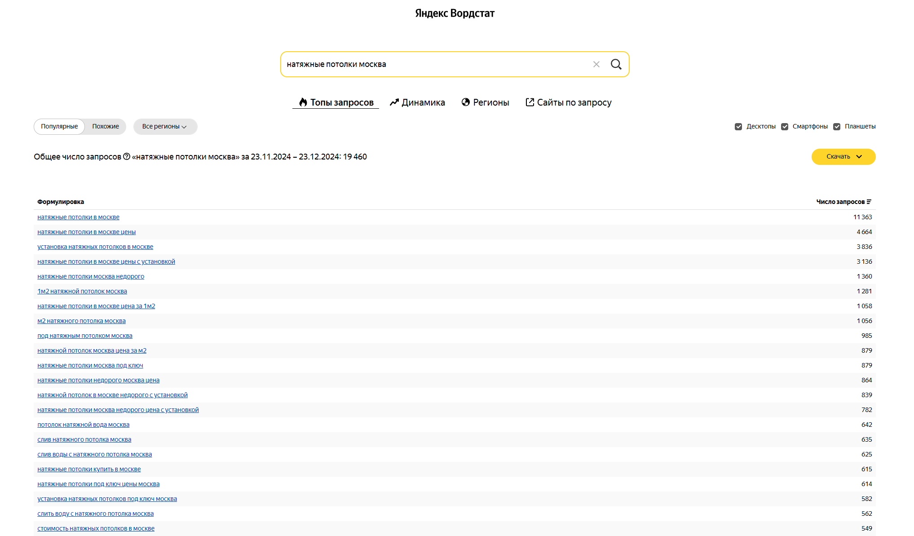Uncheck the Десктопы checkbox
Viewport: 914px width, 536px height.
coord(738,127)
